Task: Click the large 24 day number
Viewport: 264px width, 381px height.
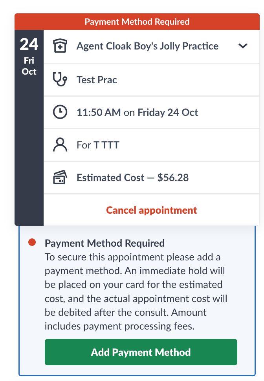Action: 29,45
